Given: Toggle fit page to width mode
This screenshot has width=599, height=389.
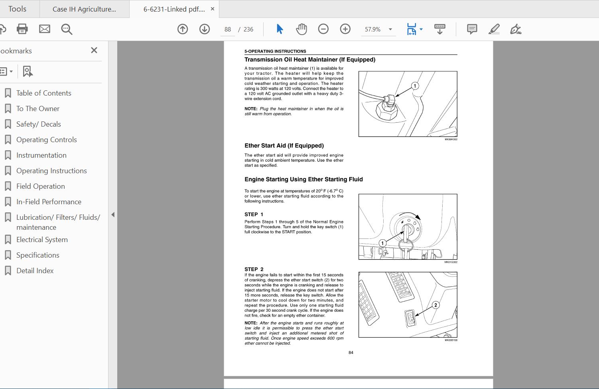Looking at the screenshot, I should point(412,29).
